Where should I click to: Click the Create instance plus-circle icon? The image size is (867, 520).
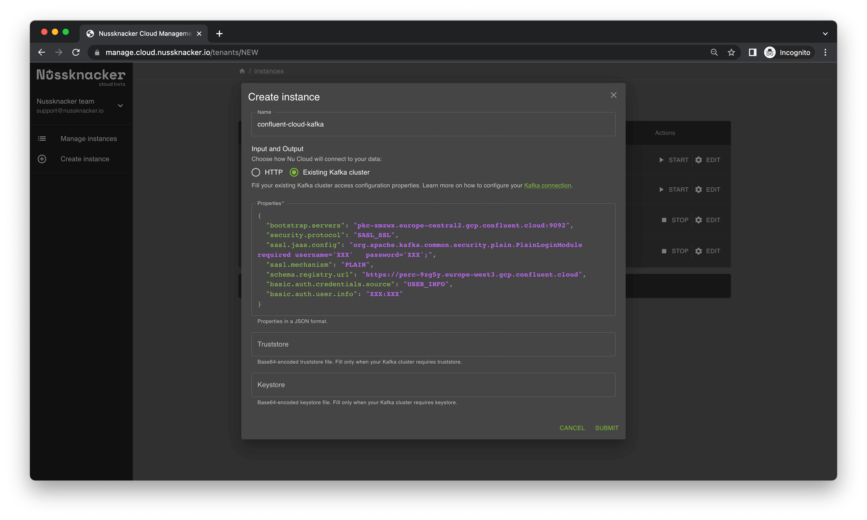[x=42, y=159]
